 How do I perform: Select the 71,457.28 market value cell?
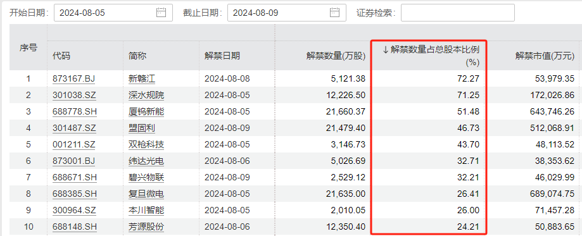(555, 211)
